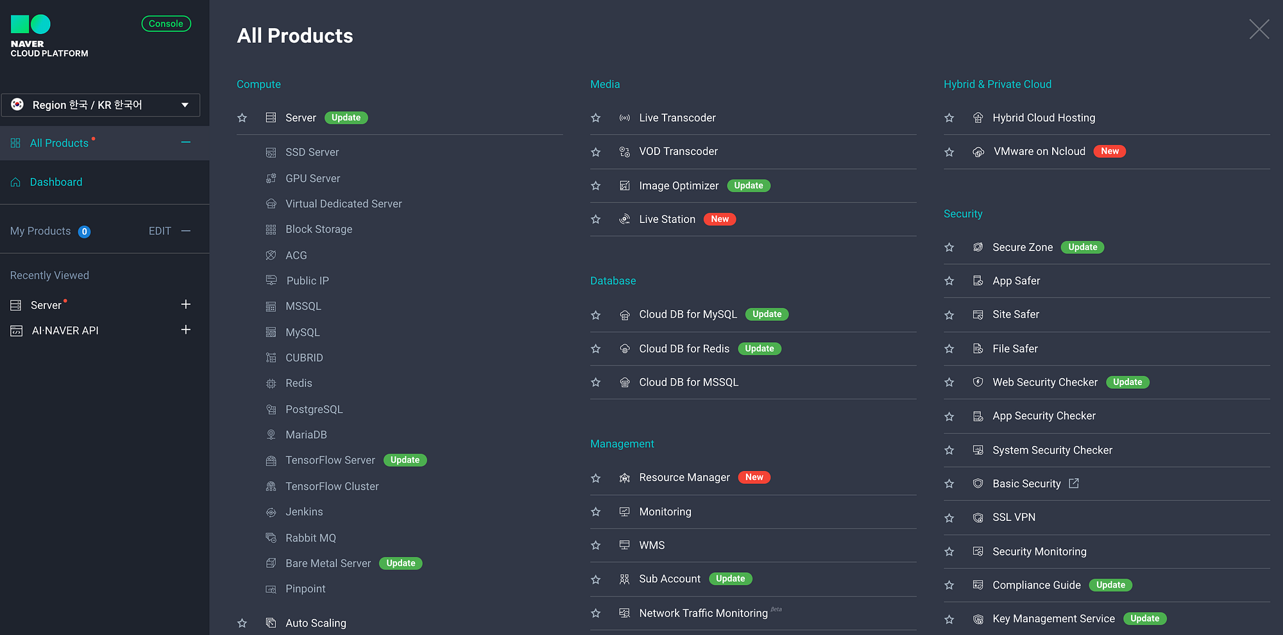Click the Jenkins icon

[271, 512]
